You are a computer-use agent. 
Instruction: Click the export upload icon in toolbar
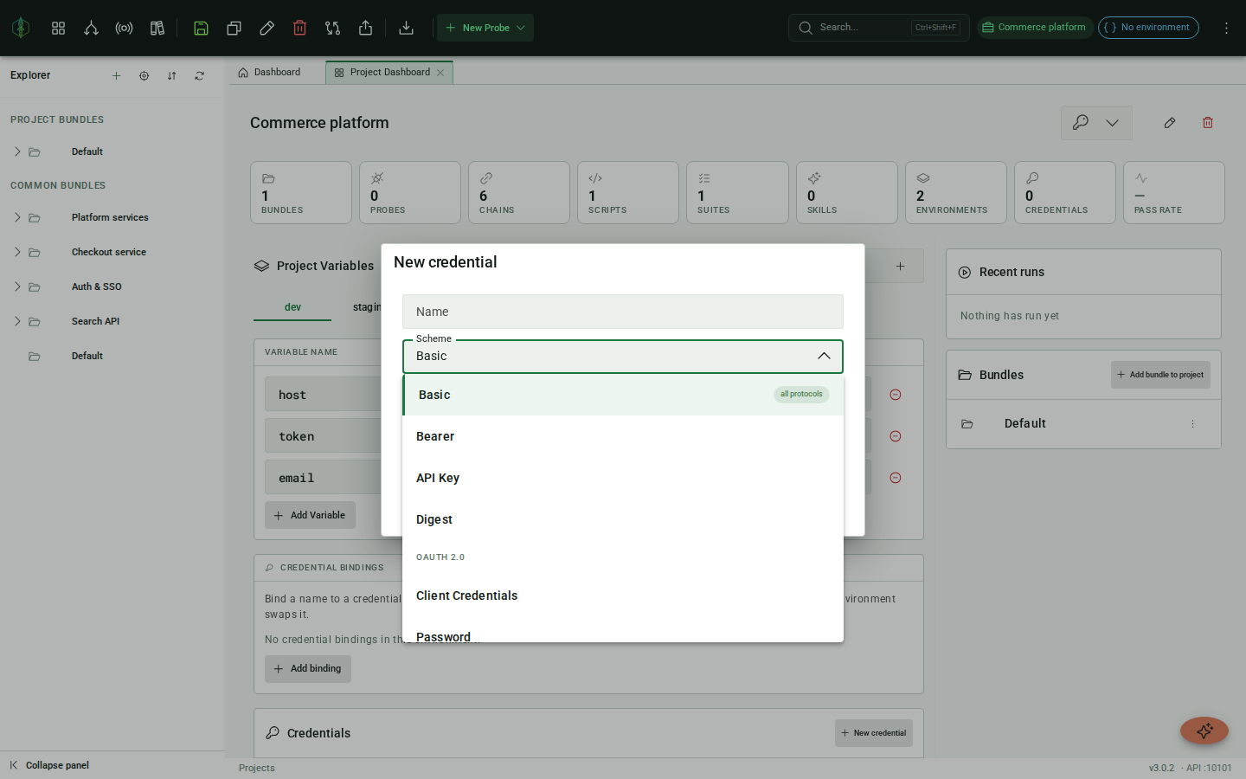coord(365,28)
